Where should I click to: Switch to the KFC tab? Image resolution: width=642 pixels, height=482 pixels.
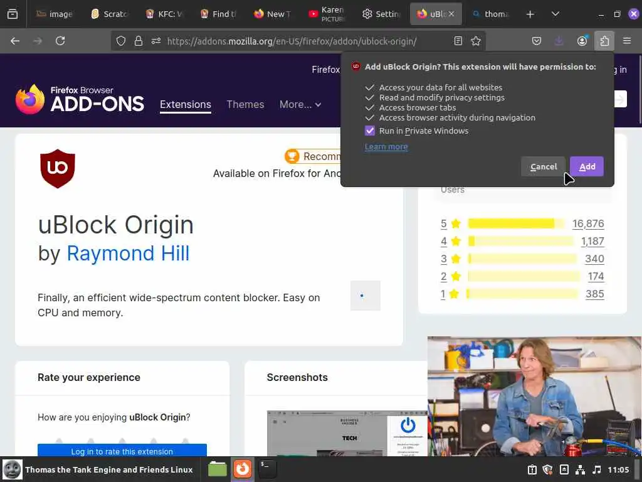click(164, 14)
